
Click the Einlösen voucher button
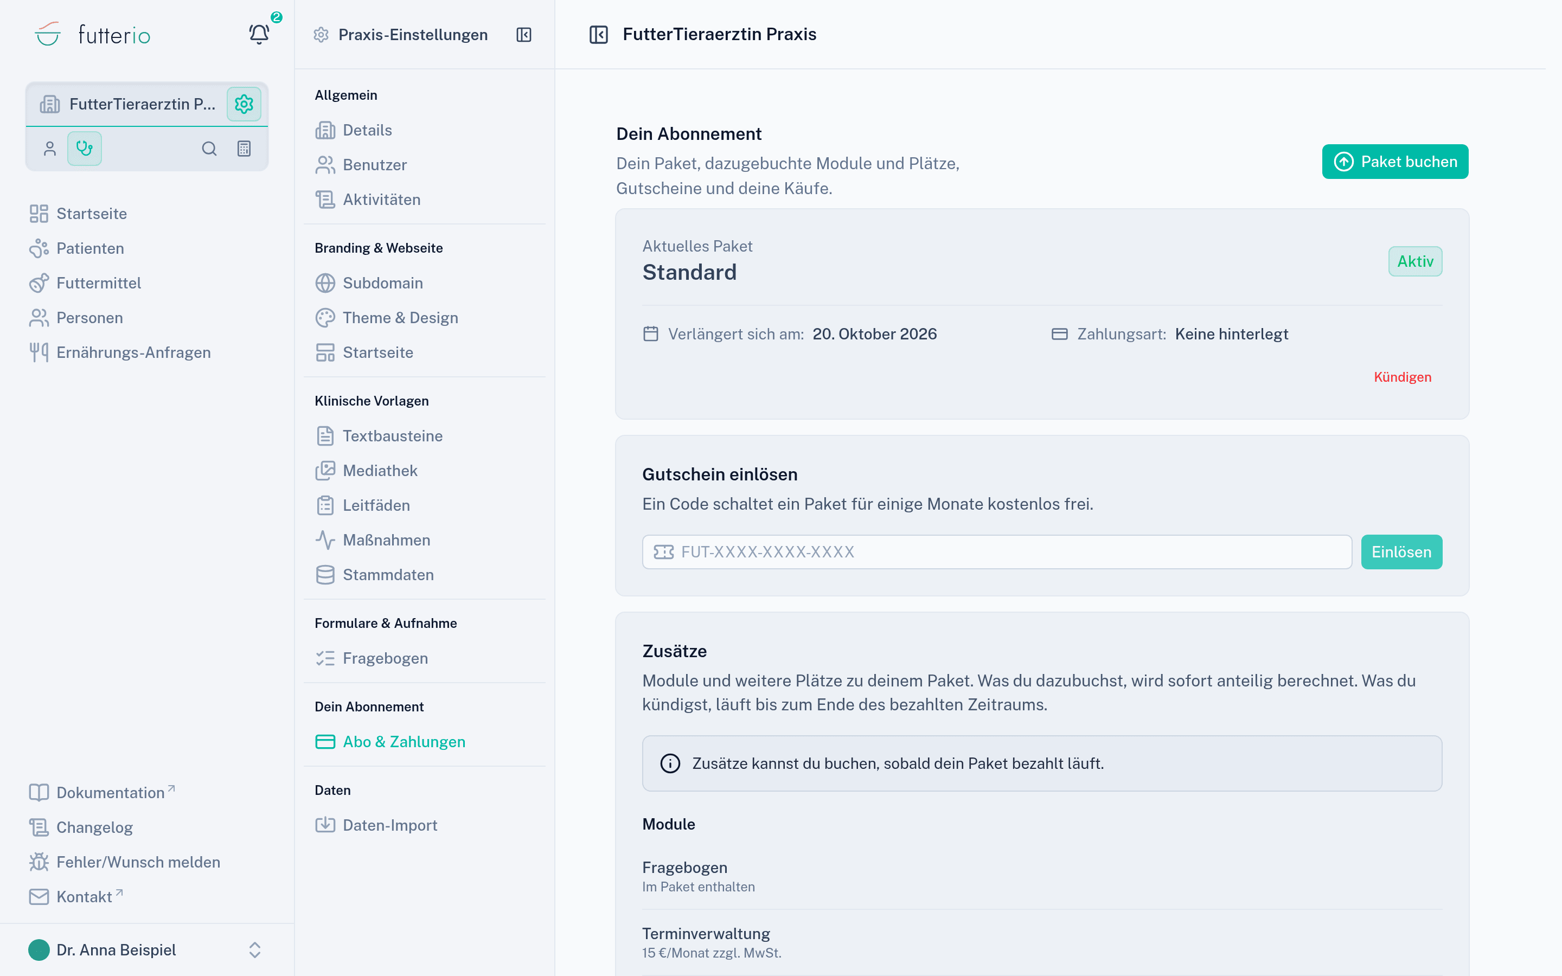1401,552
